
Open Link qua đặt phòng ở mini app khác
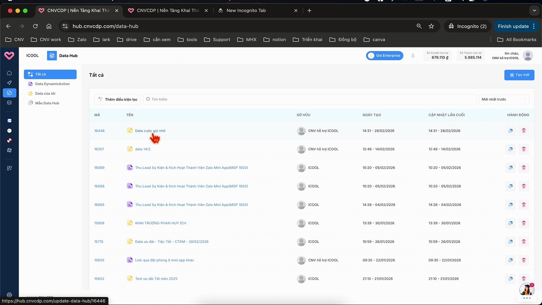pyautogui.click(x=164, y=260)
